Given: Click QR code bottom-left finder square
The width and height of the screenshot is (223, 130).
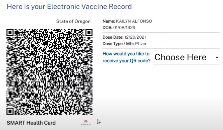Looking at the screenshot, I should click(10, 111).
